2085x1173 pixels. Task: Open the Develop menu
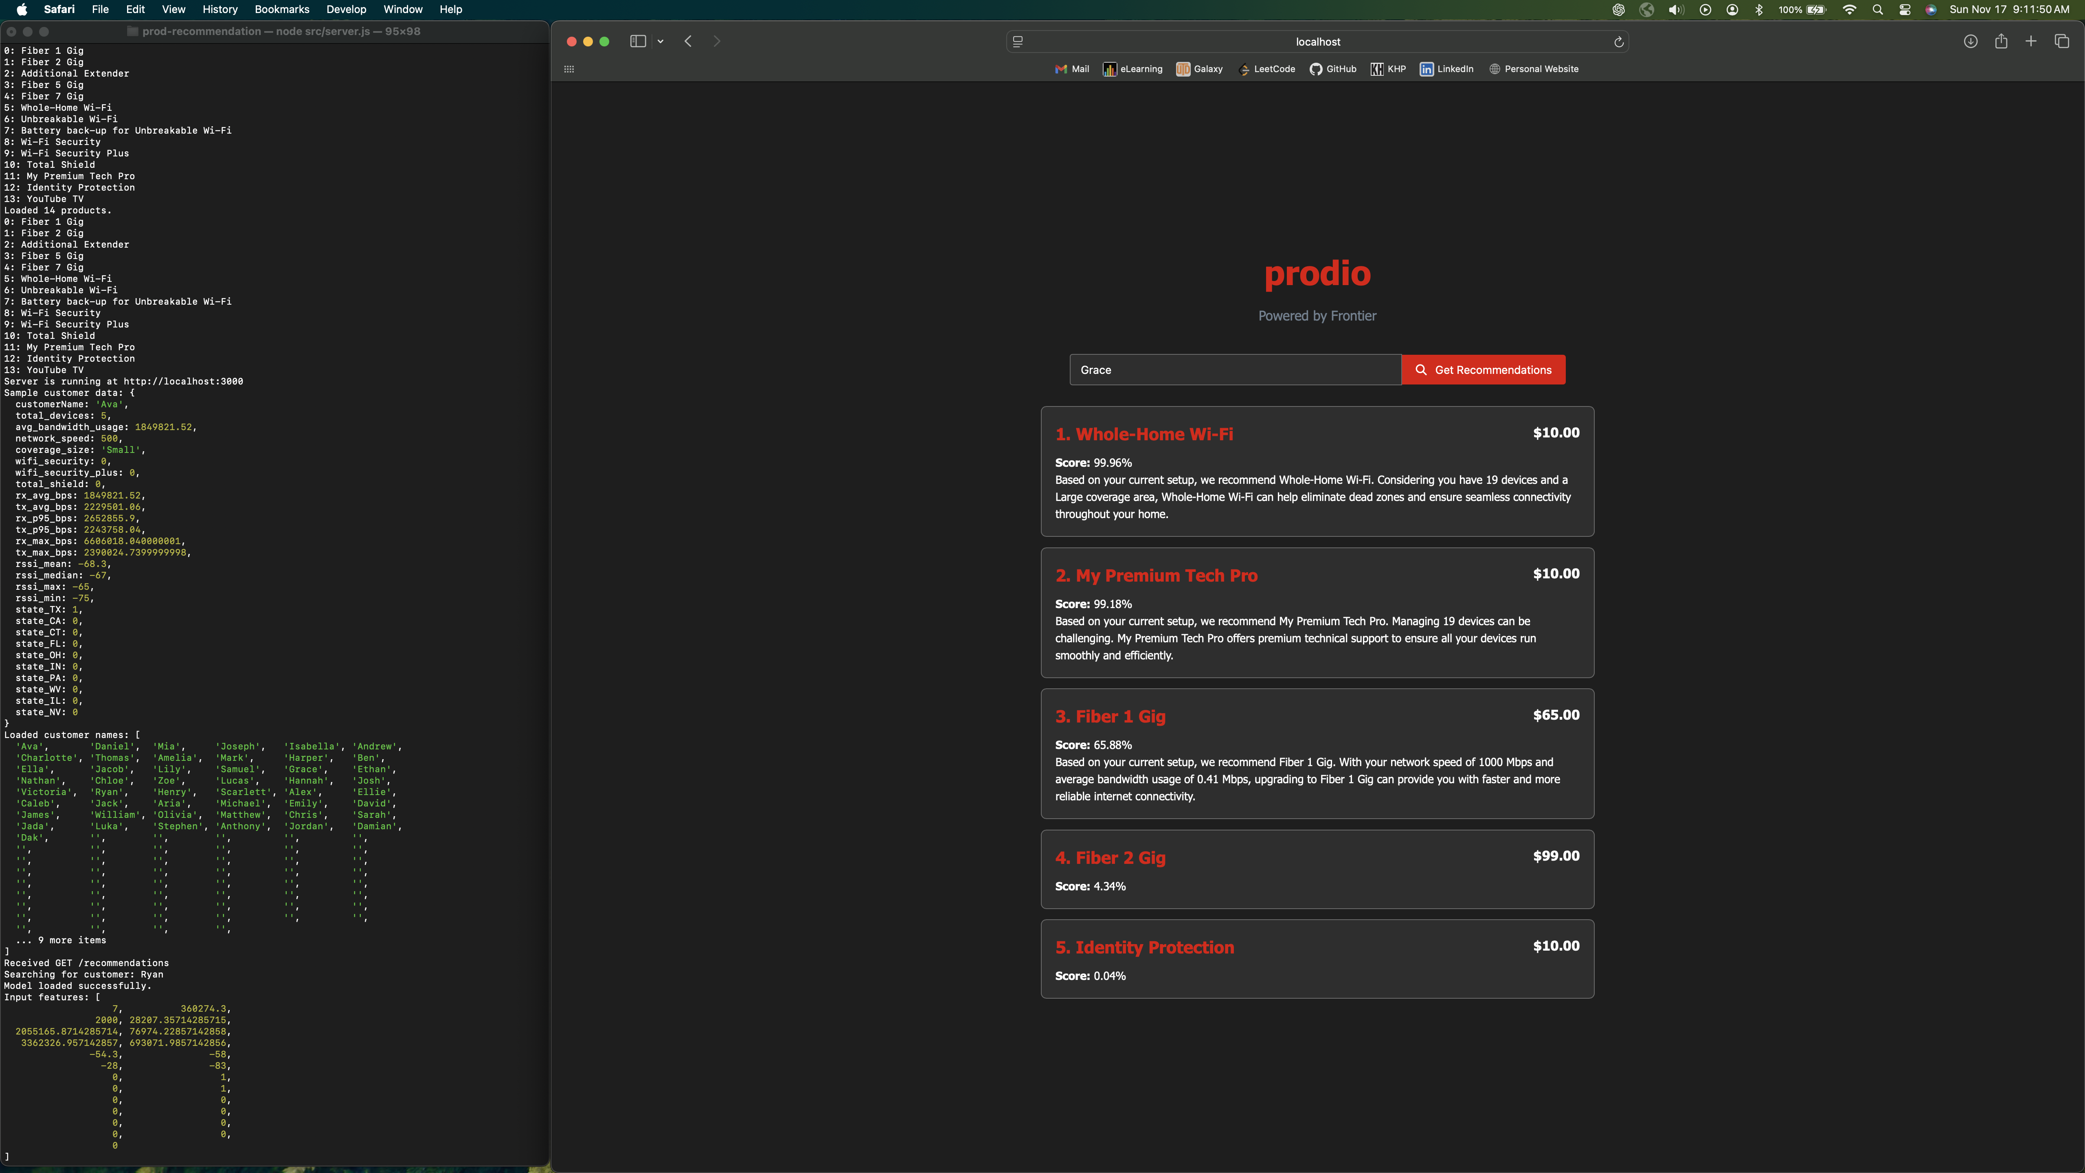346,10
